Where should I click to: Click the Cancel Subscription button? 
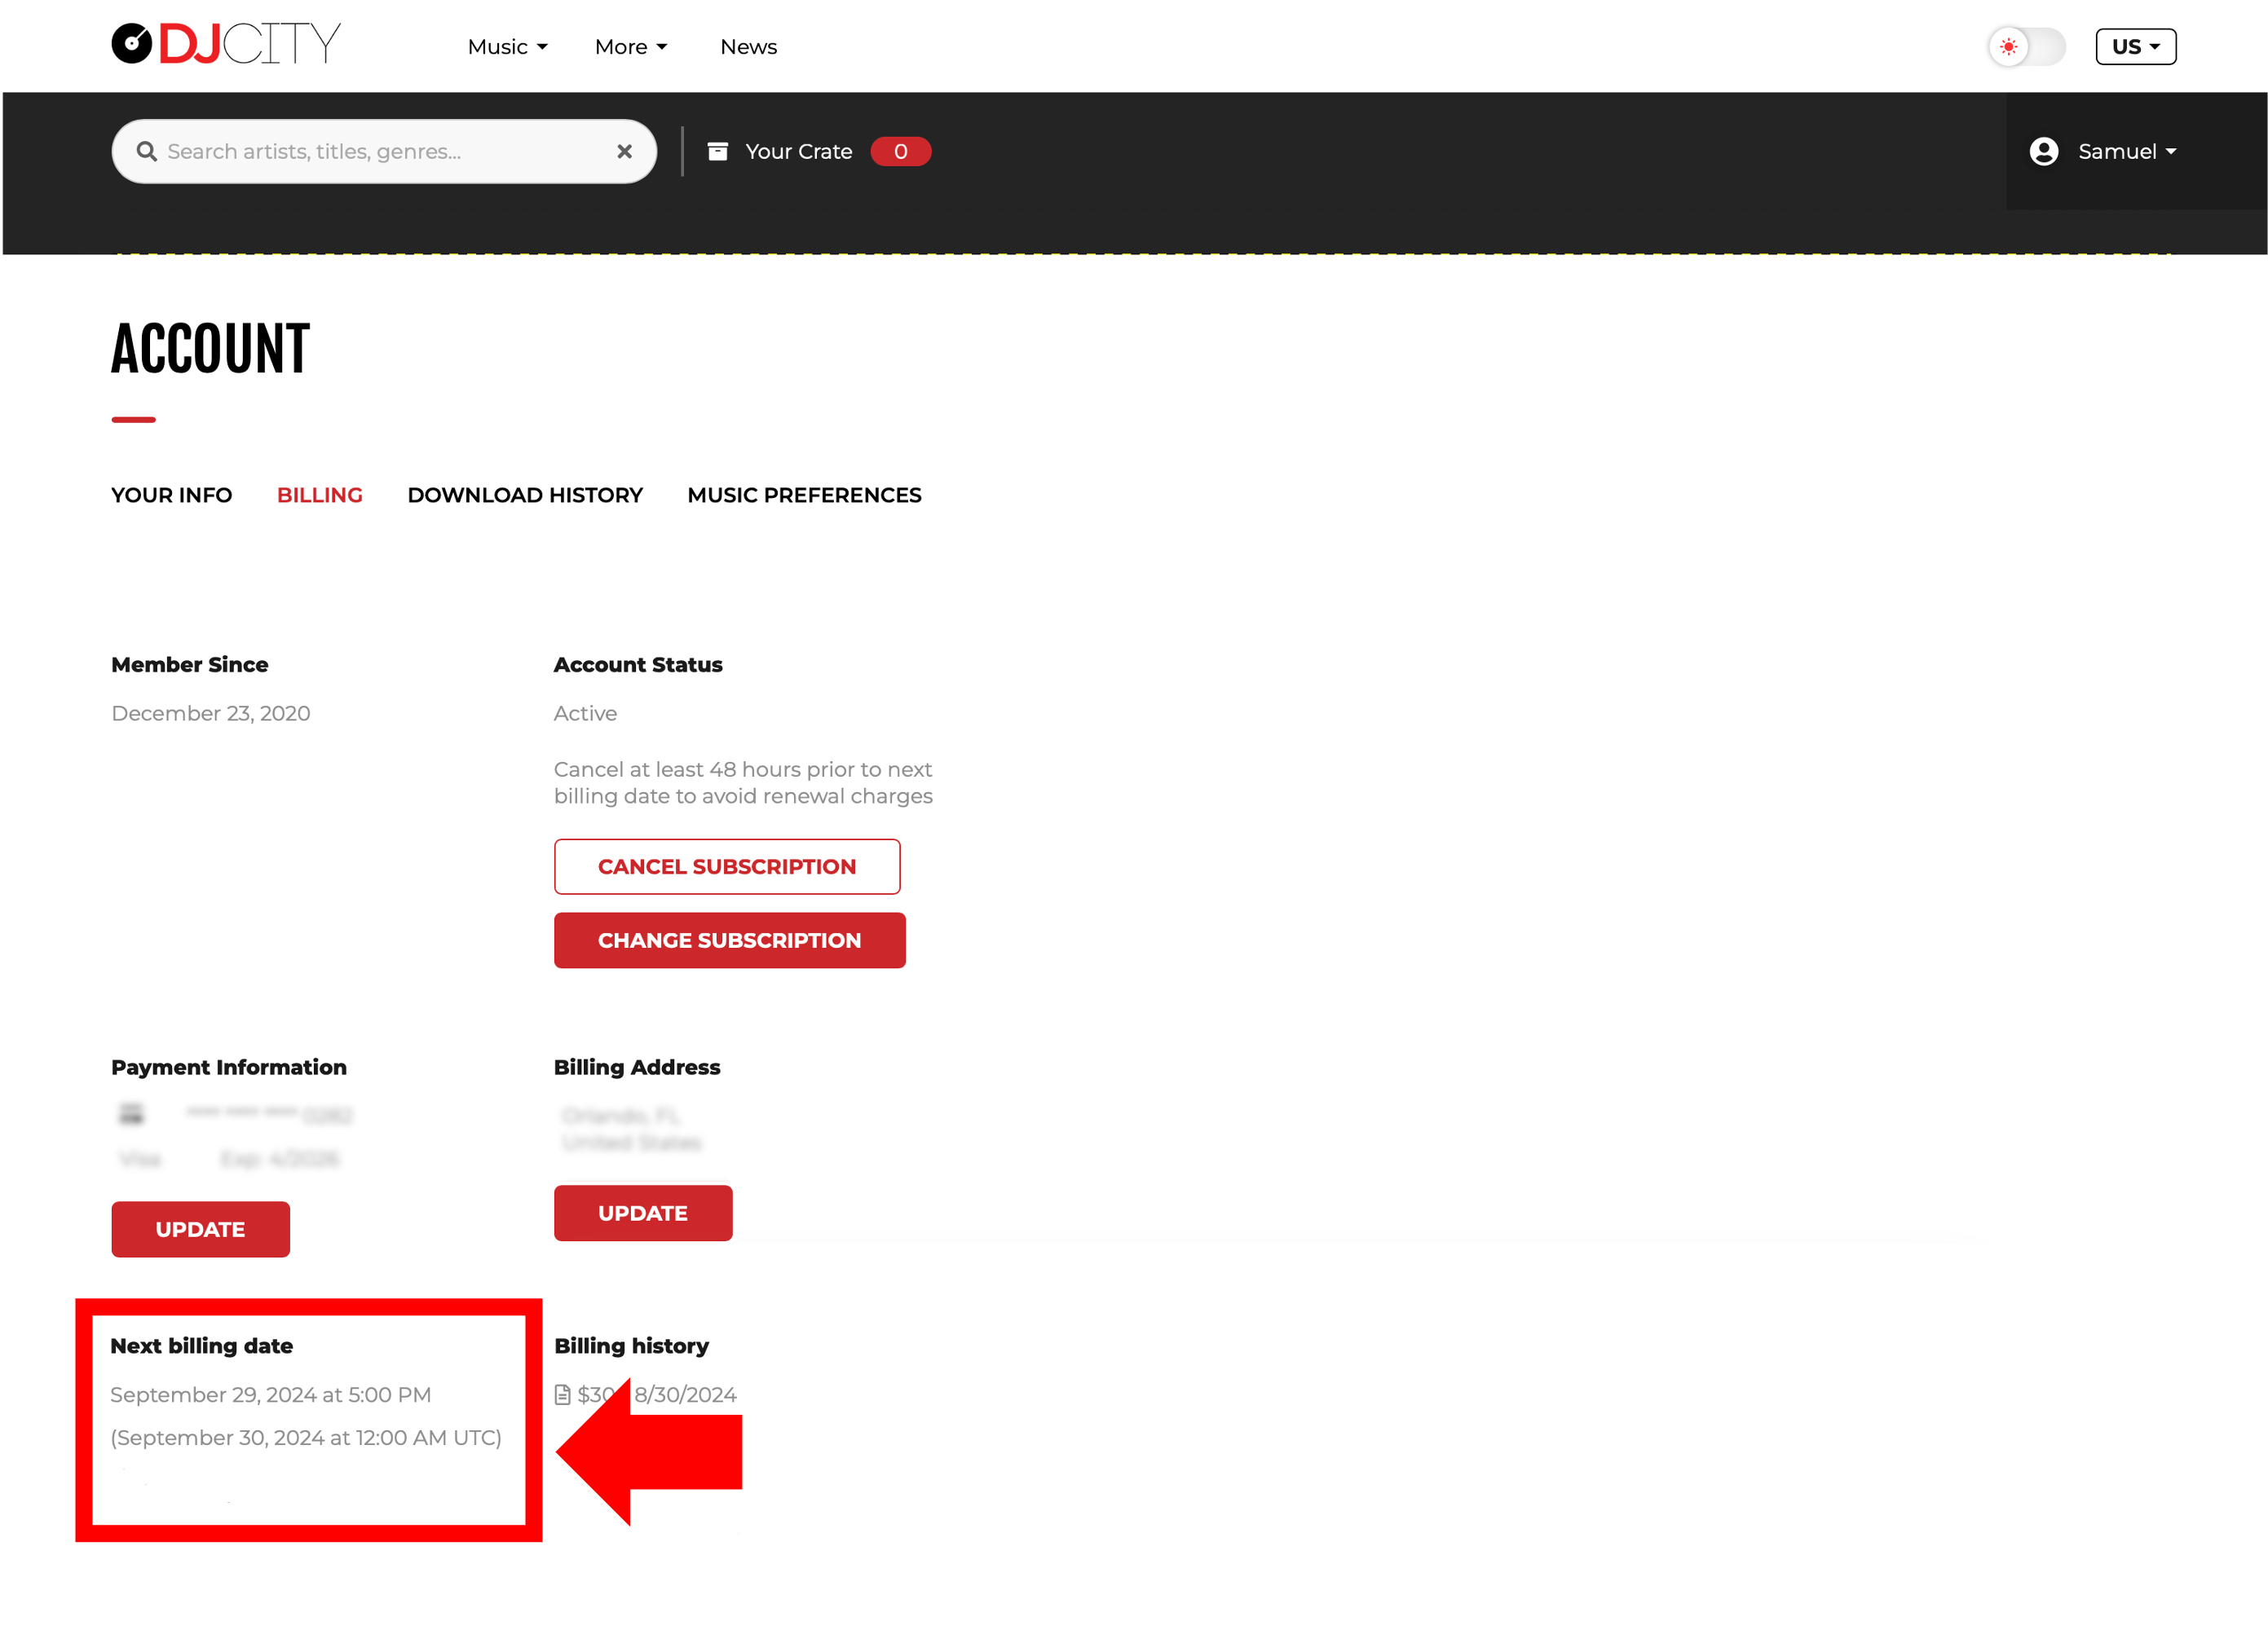pos(727,866)
